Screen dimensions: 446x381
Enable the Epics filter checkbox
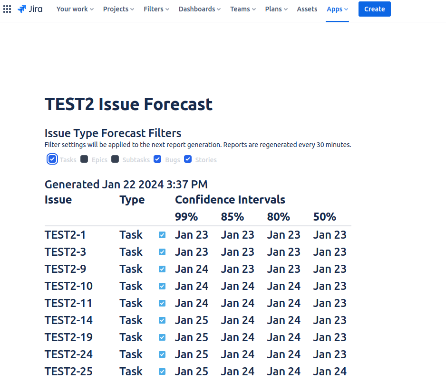[x=84, y=159]
